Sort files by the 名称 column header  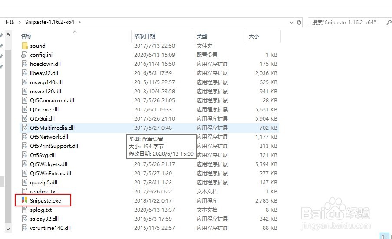[26, 36]
